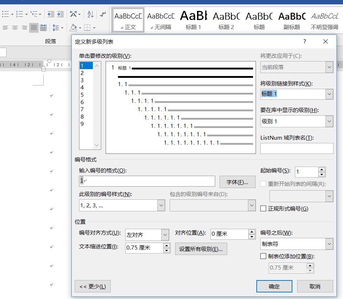Decrease 起始编号 with down spinner

click(x=322, y=175)
